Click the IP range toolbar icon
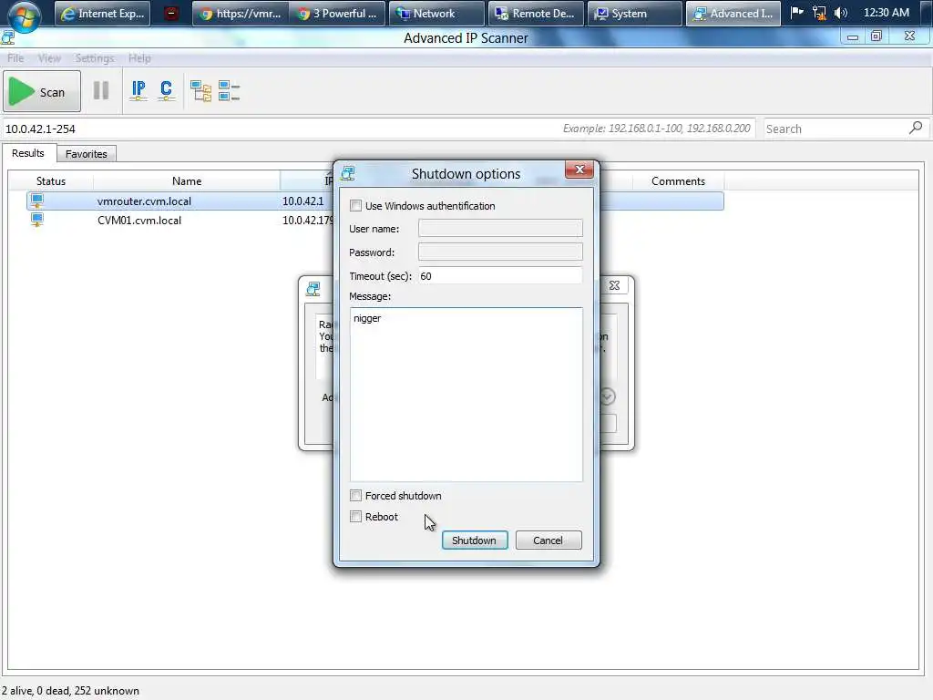 tap(138, 90)
